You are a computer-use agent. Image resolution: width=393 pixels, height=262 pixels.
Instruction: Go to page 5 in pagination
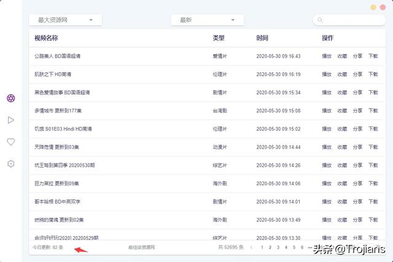tap(294, 247)
